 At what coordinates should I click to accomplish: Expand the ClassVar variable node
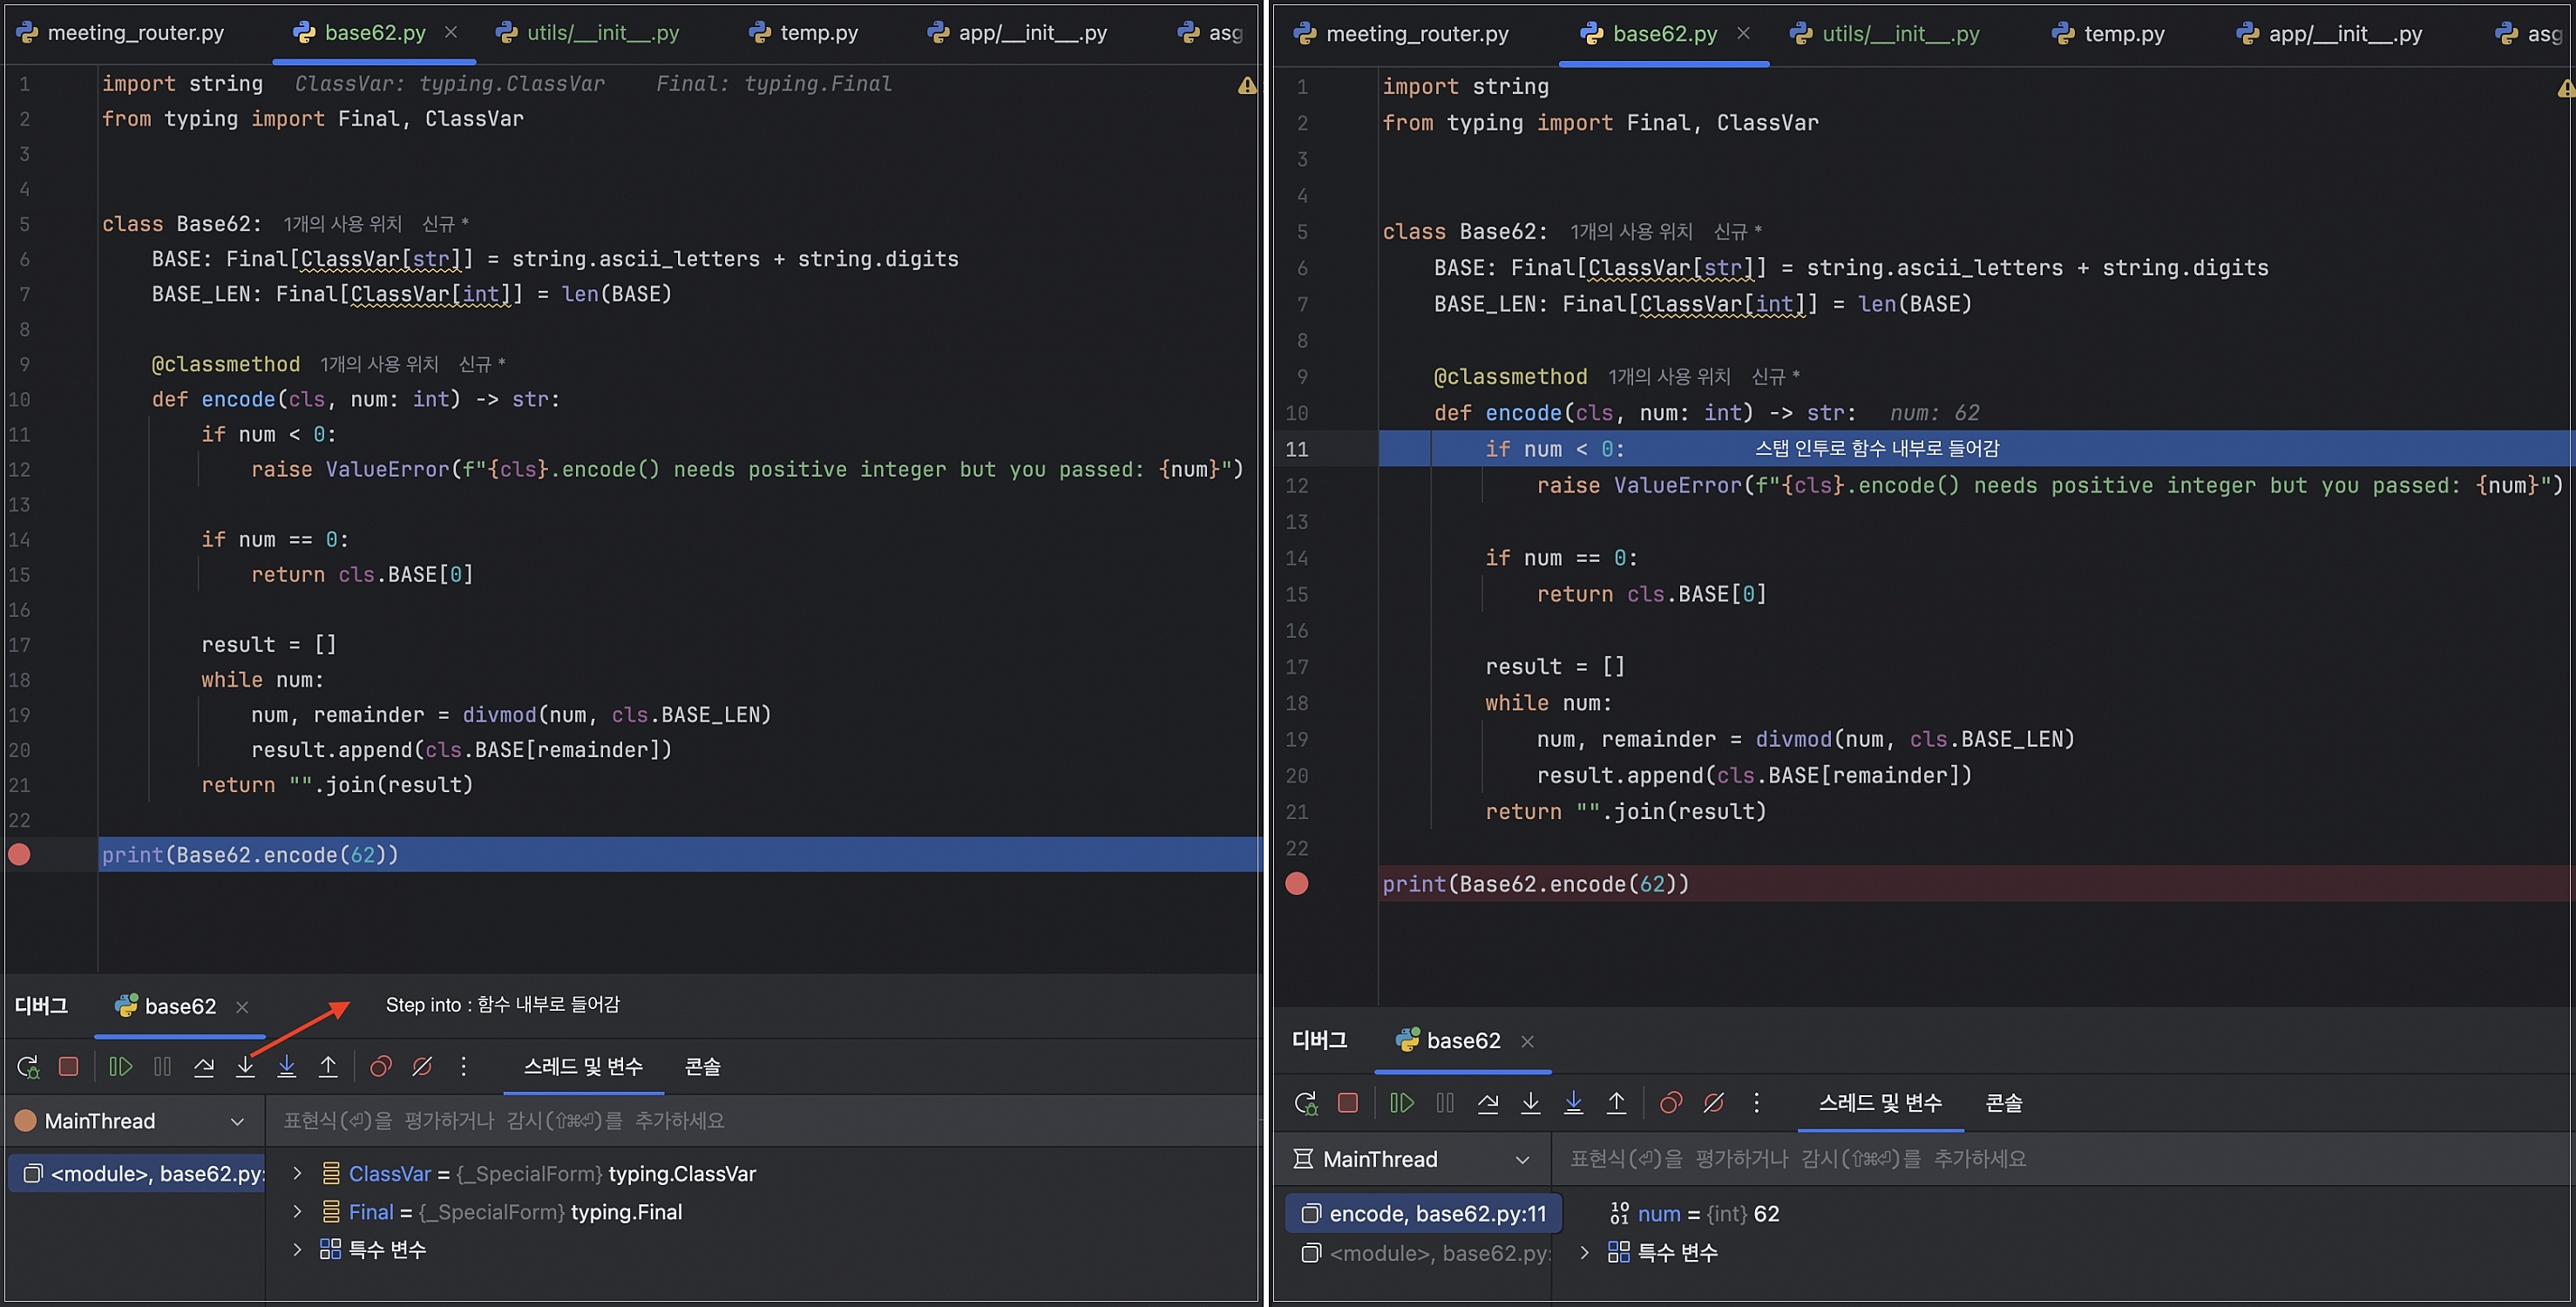click(297, 1174)
